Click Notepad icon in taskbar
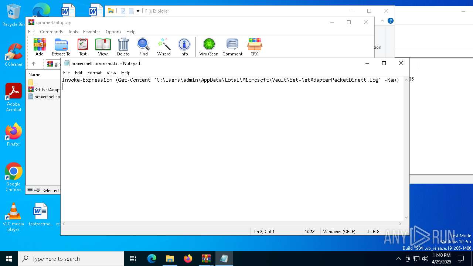Screen dimensions: 473x266 pos(224,259)
